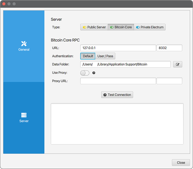Image resolution: width=193 pixels, height=169 pixels.
Task: Close the window with red button
Action: point(4,4)
